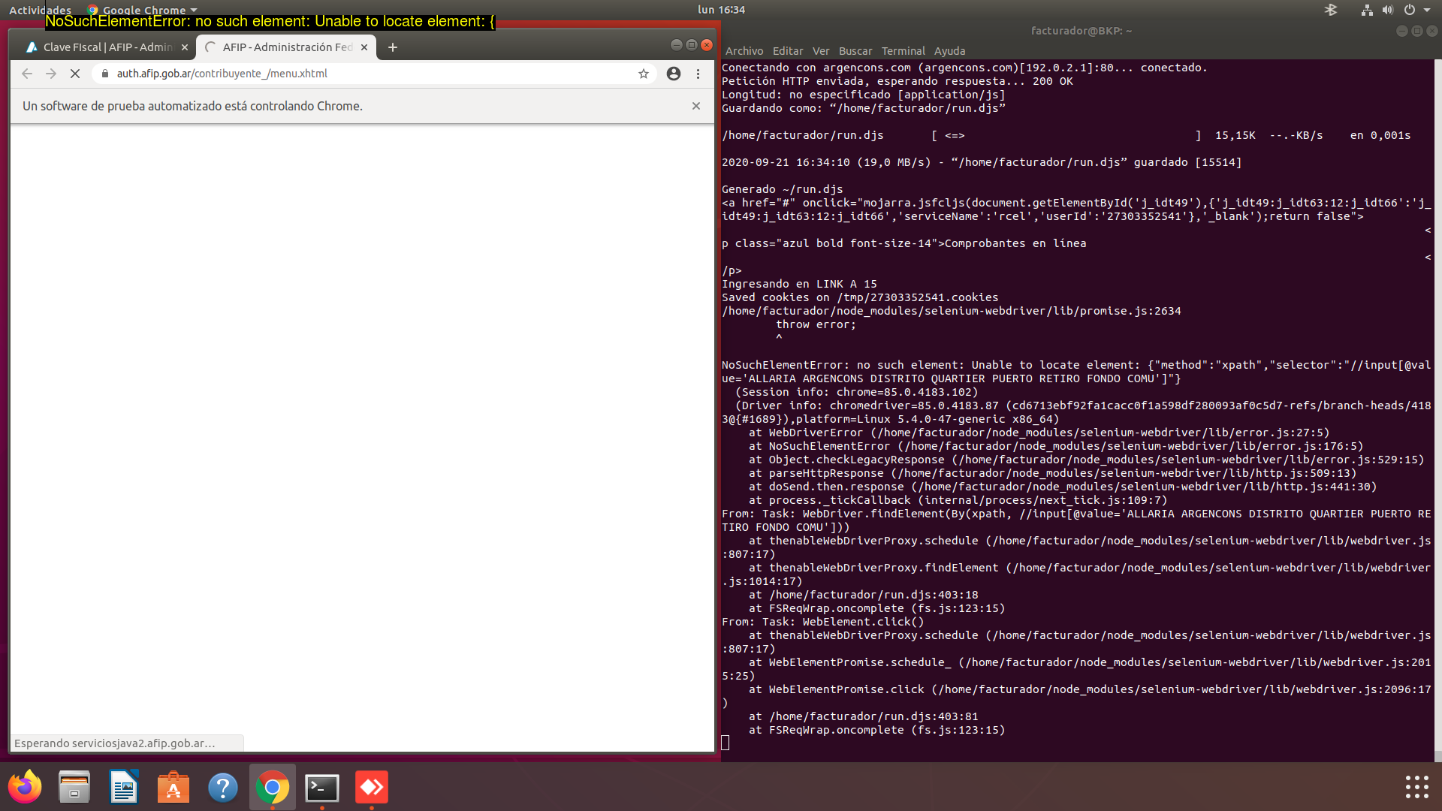Open Chrome profile account icon

point(674,74)
